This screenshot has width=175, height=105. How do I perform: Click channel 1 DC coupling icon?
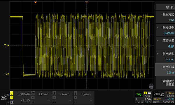click(x=12, y=97)
